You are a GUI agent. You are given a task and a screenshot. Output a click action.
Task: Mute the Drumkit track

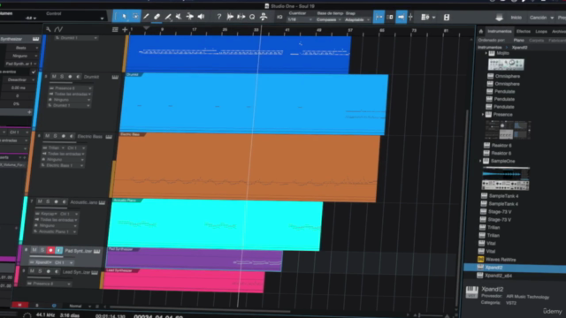[x=54, y=77]
